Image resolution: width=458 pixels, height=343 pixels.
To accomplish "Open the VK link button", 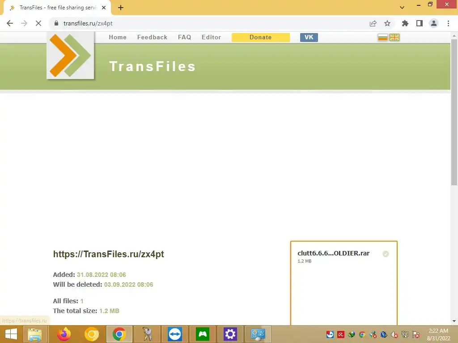I will [309, 38].
